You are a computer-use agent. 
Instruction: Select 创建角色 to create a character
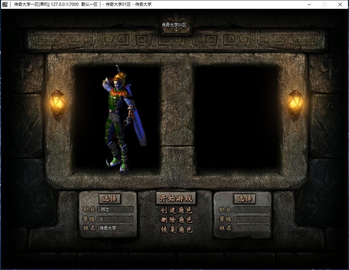pyautogui.click(x=176, y=210)
